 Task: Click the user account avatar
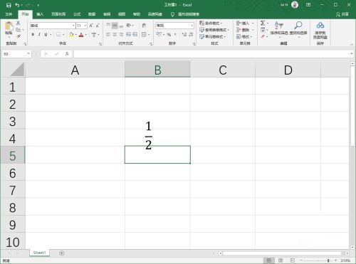click(x=295, y=5)
